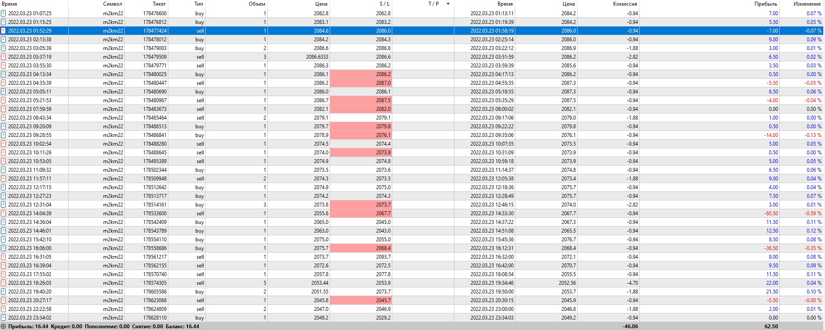
Task: Click the icon next to 07:59:59
Action: coord(3,109)
